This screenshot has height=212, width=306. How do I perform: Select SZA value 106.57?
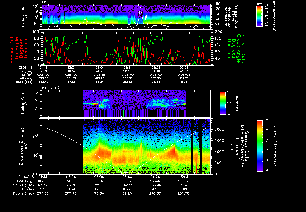point(183,181)
